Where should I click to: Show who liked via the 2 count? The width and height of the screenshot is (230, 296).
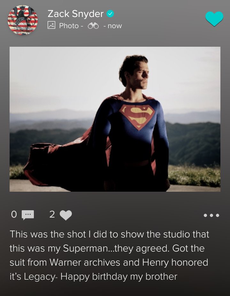point(52,214)
